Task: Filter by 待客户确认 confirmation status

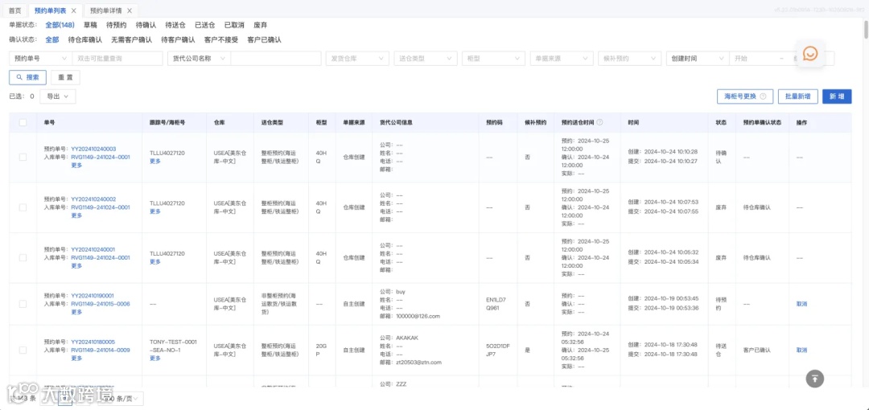Action: coord(178,40)
